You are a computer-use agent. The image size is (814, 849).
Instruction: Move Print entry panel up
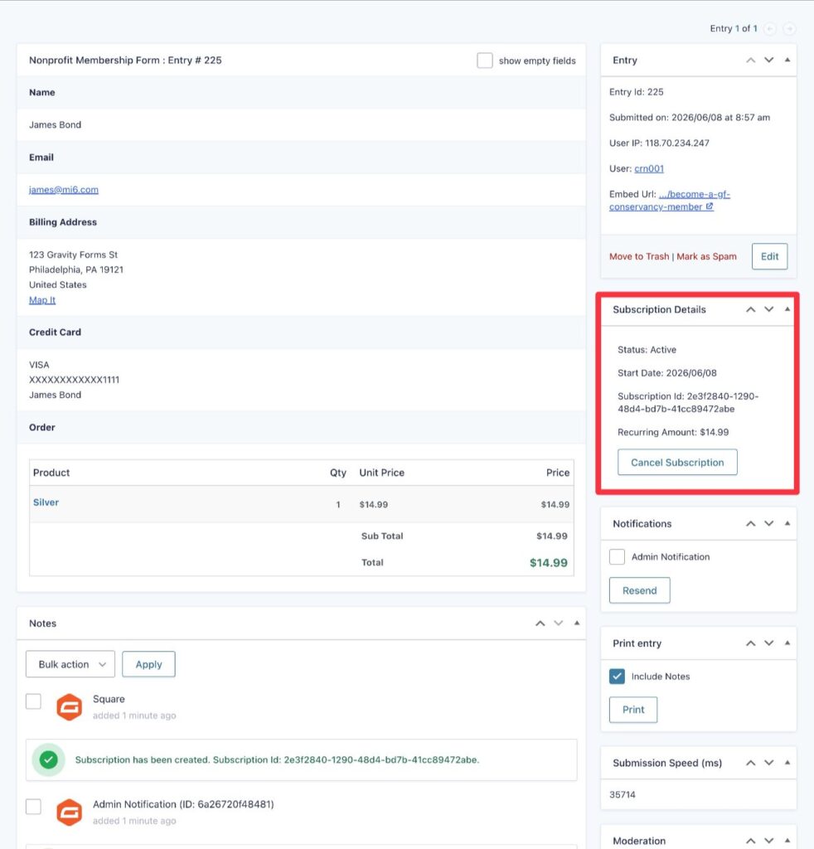[x=751, y=643]
